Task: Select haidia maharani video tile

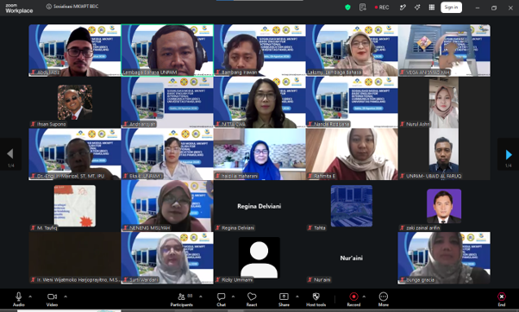Action: (x=259, y=154)
